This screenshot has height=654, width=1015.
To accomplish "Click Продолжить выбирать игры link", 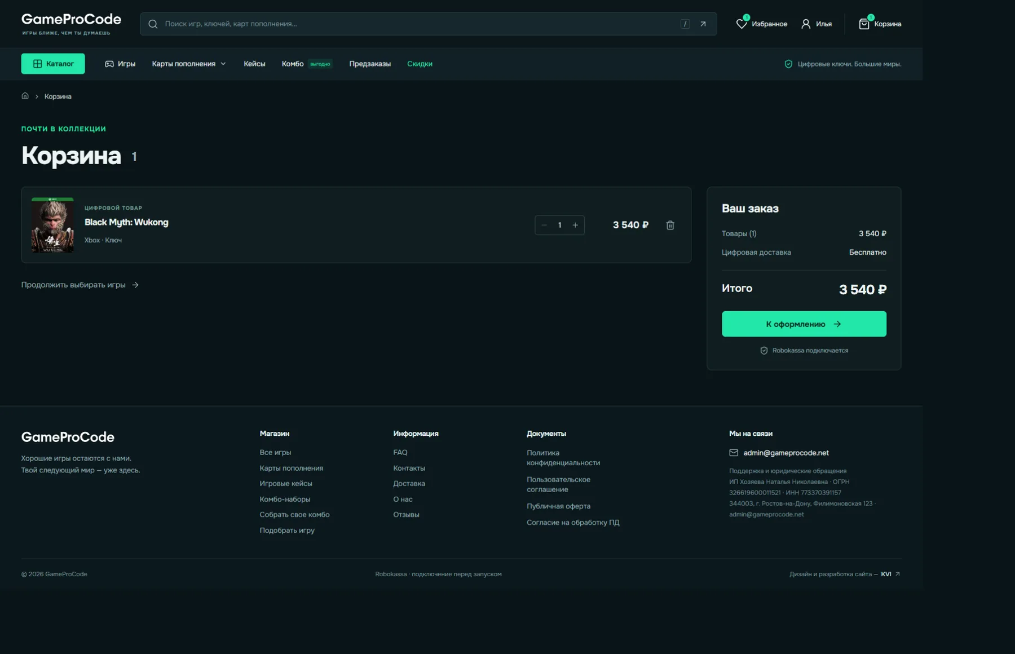I will [80, 285].
